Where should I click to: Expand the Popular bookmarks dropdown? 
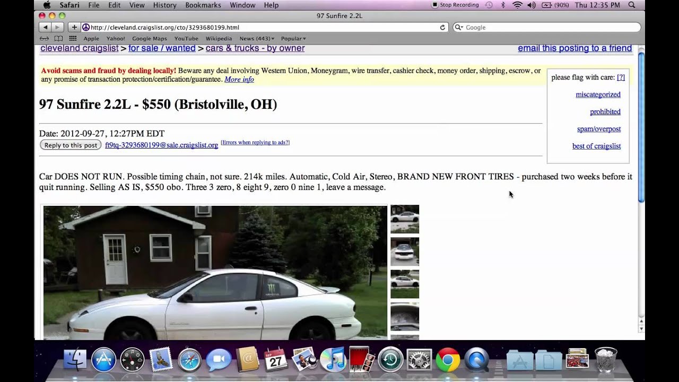pos(293,38)
